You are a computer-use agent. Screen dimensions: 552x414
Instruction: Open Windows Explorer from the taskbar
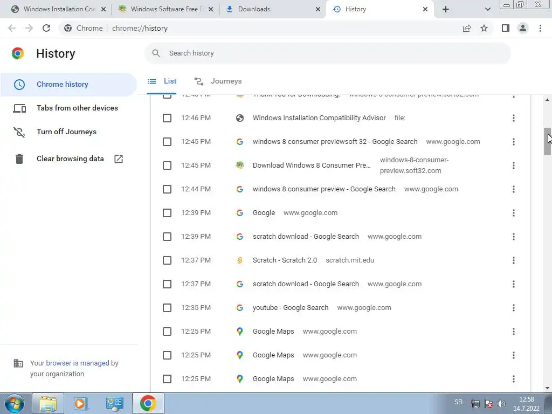48,403
